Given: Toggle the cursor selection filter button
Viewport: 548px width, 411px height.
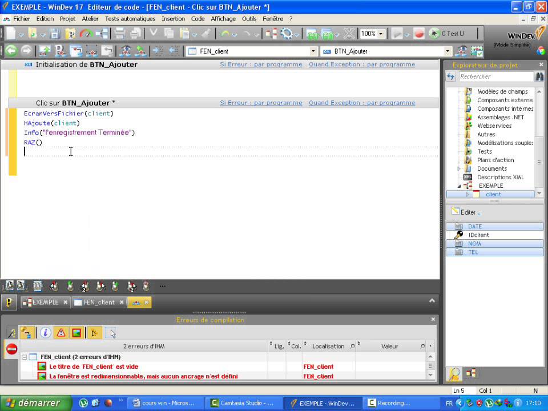Looking at the screenshot, I should pos(110,332).
